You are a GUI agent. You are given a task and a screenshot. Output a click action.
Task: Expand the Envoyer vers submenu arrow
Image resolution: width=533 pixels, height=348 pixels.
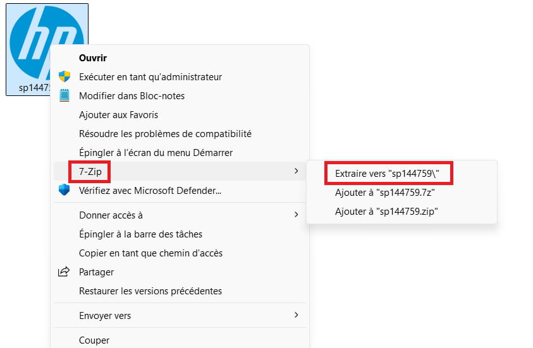[296, 315]
